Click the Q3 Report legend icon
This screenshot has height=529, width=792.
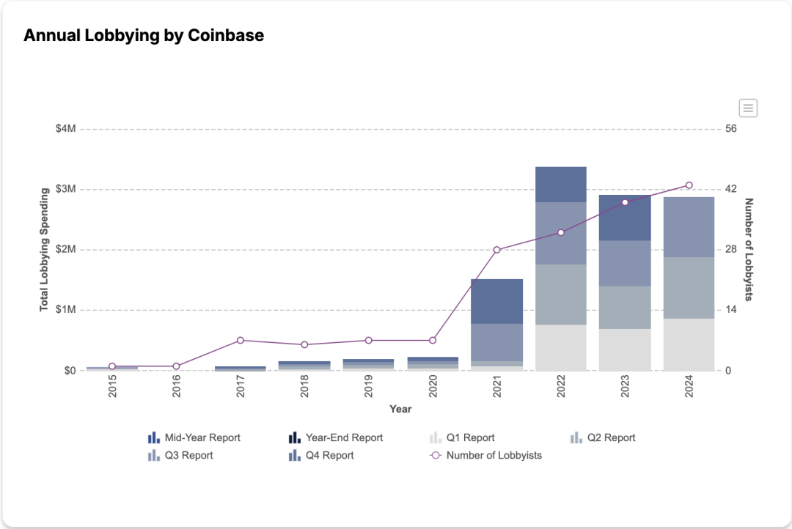153,456
